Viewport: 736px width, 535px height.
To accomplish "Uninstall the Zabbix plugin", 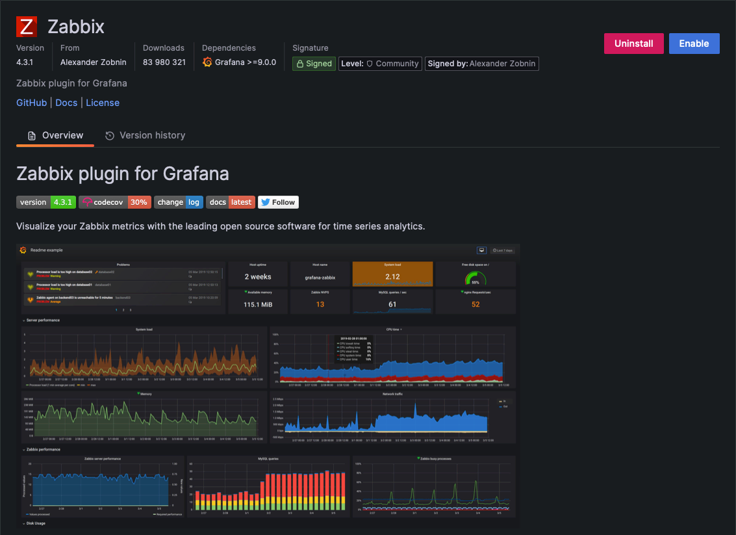I will coord(633,44).
